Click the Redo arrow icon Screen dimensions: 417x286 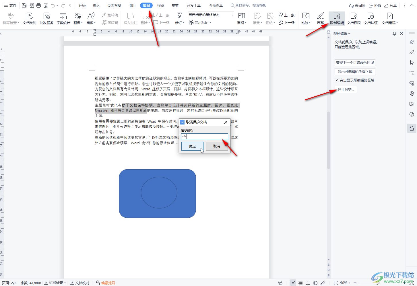coord(63,5)
